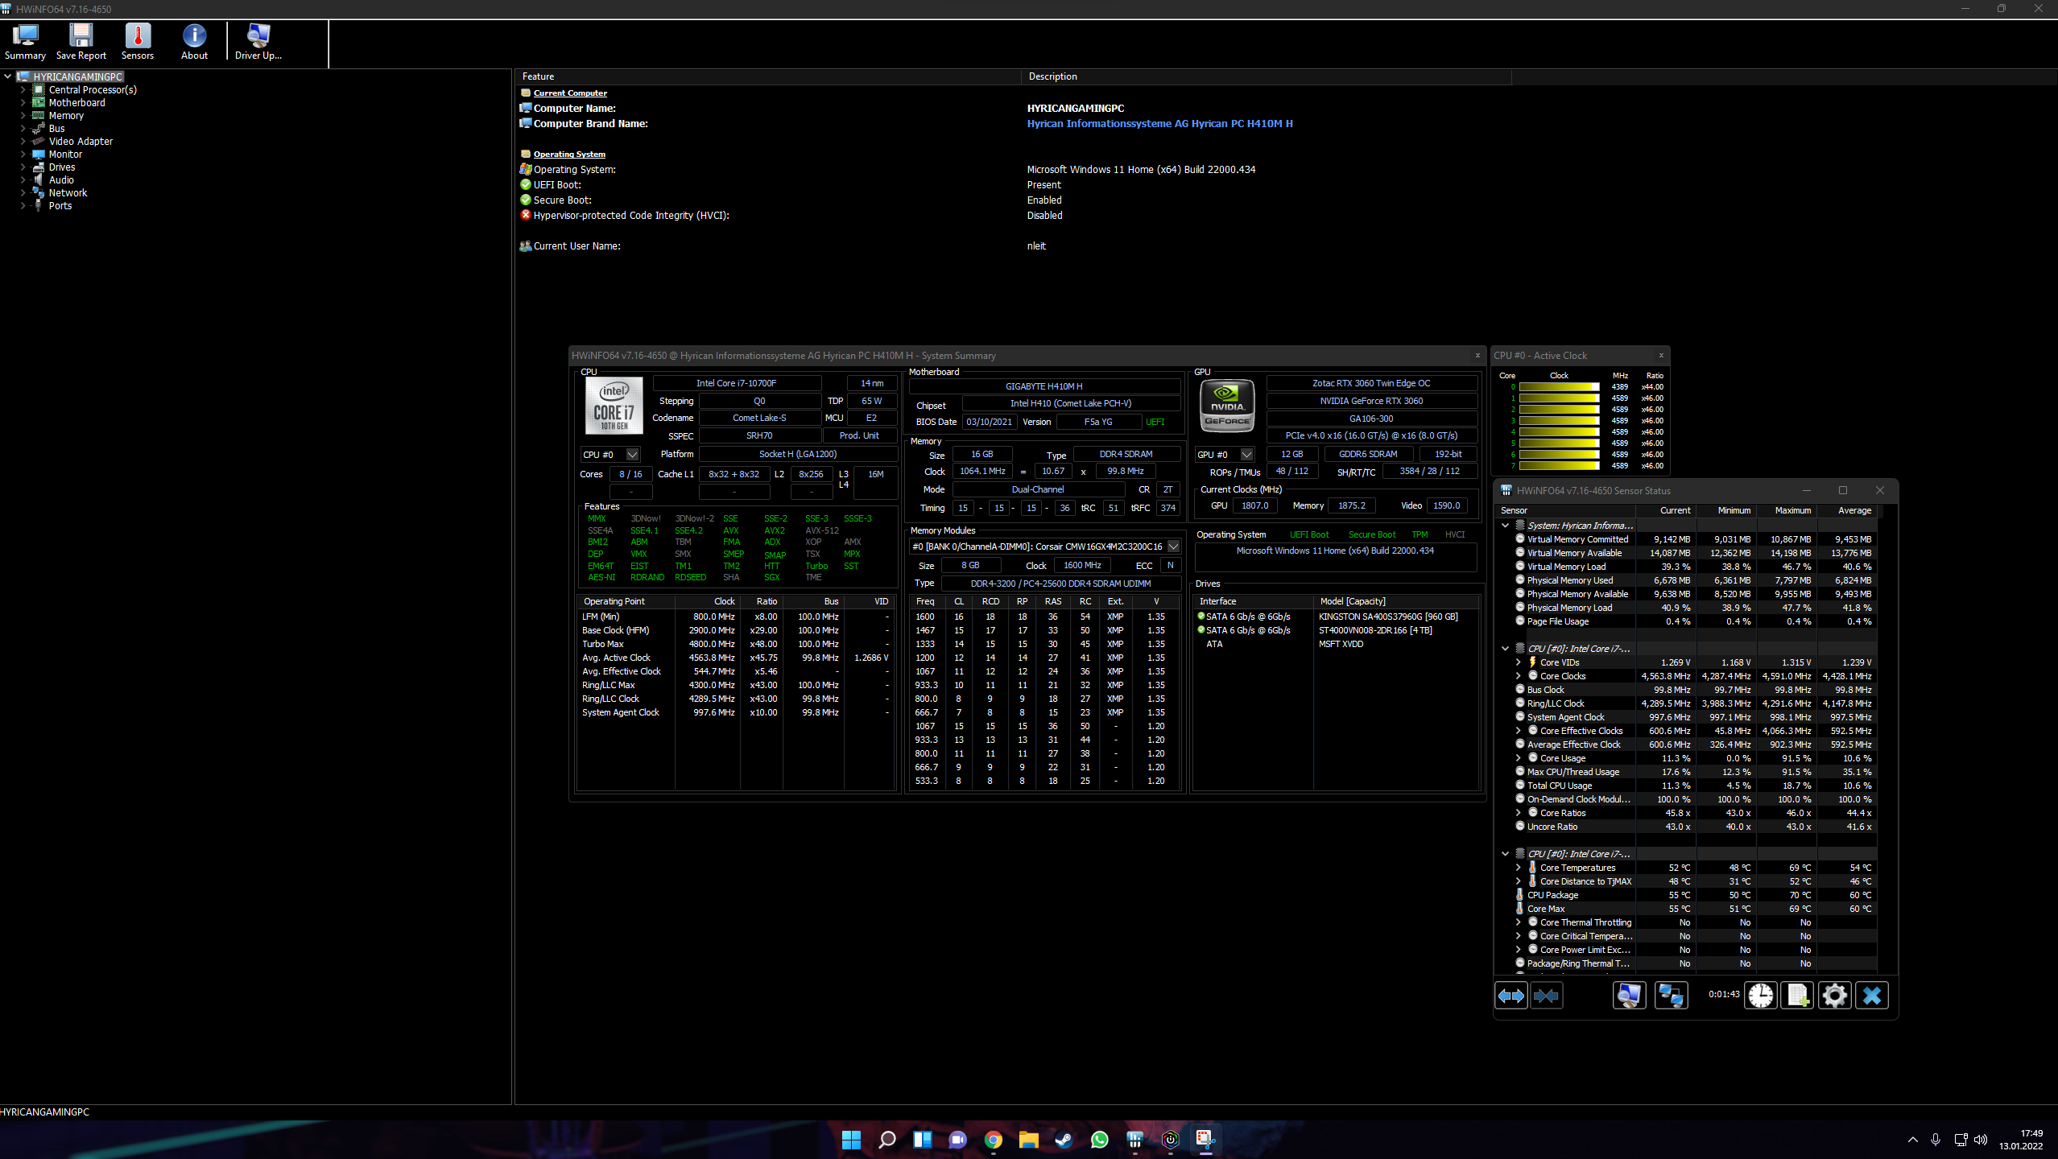Open the GPU #0 selector dropdown
2058x1159 pixels.
(1247, 455)
